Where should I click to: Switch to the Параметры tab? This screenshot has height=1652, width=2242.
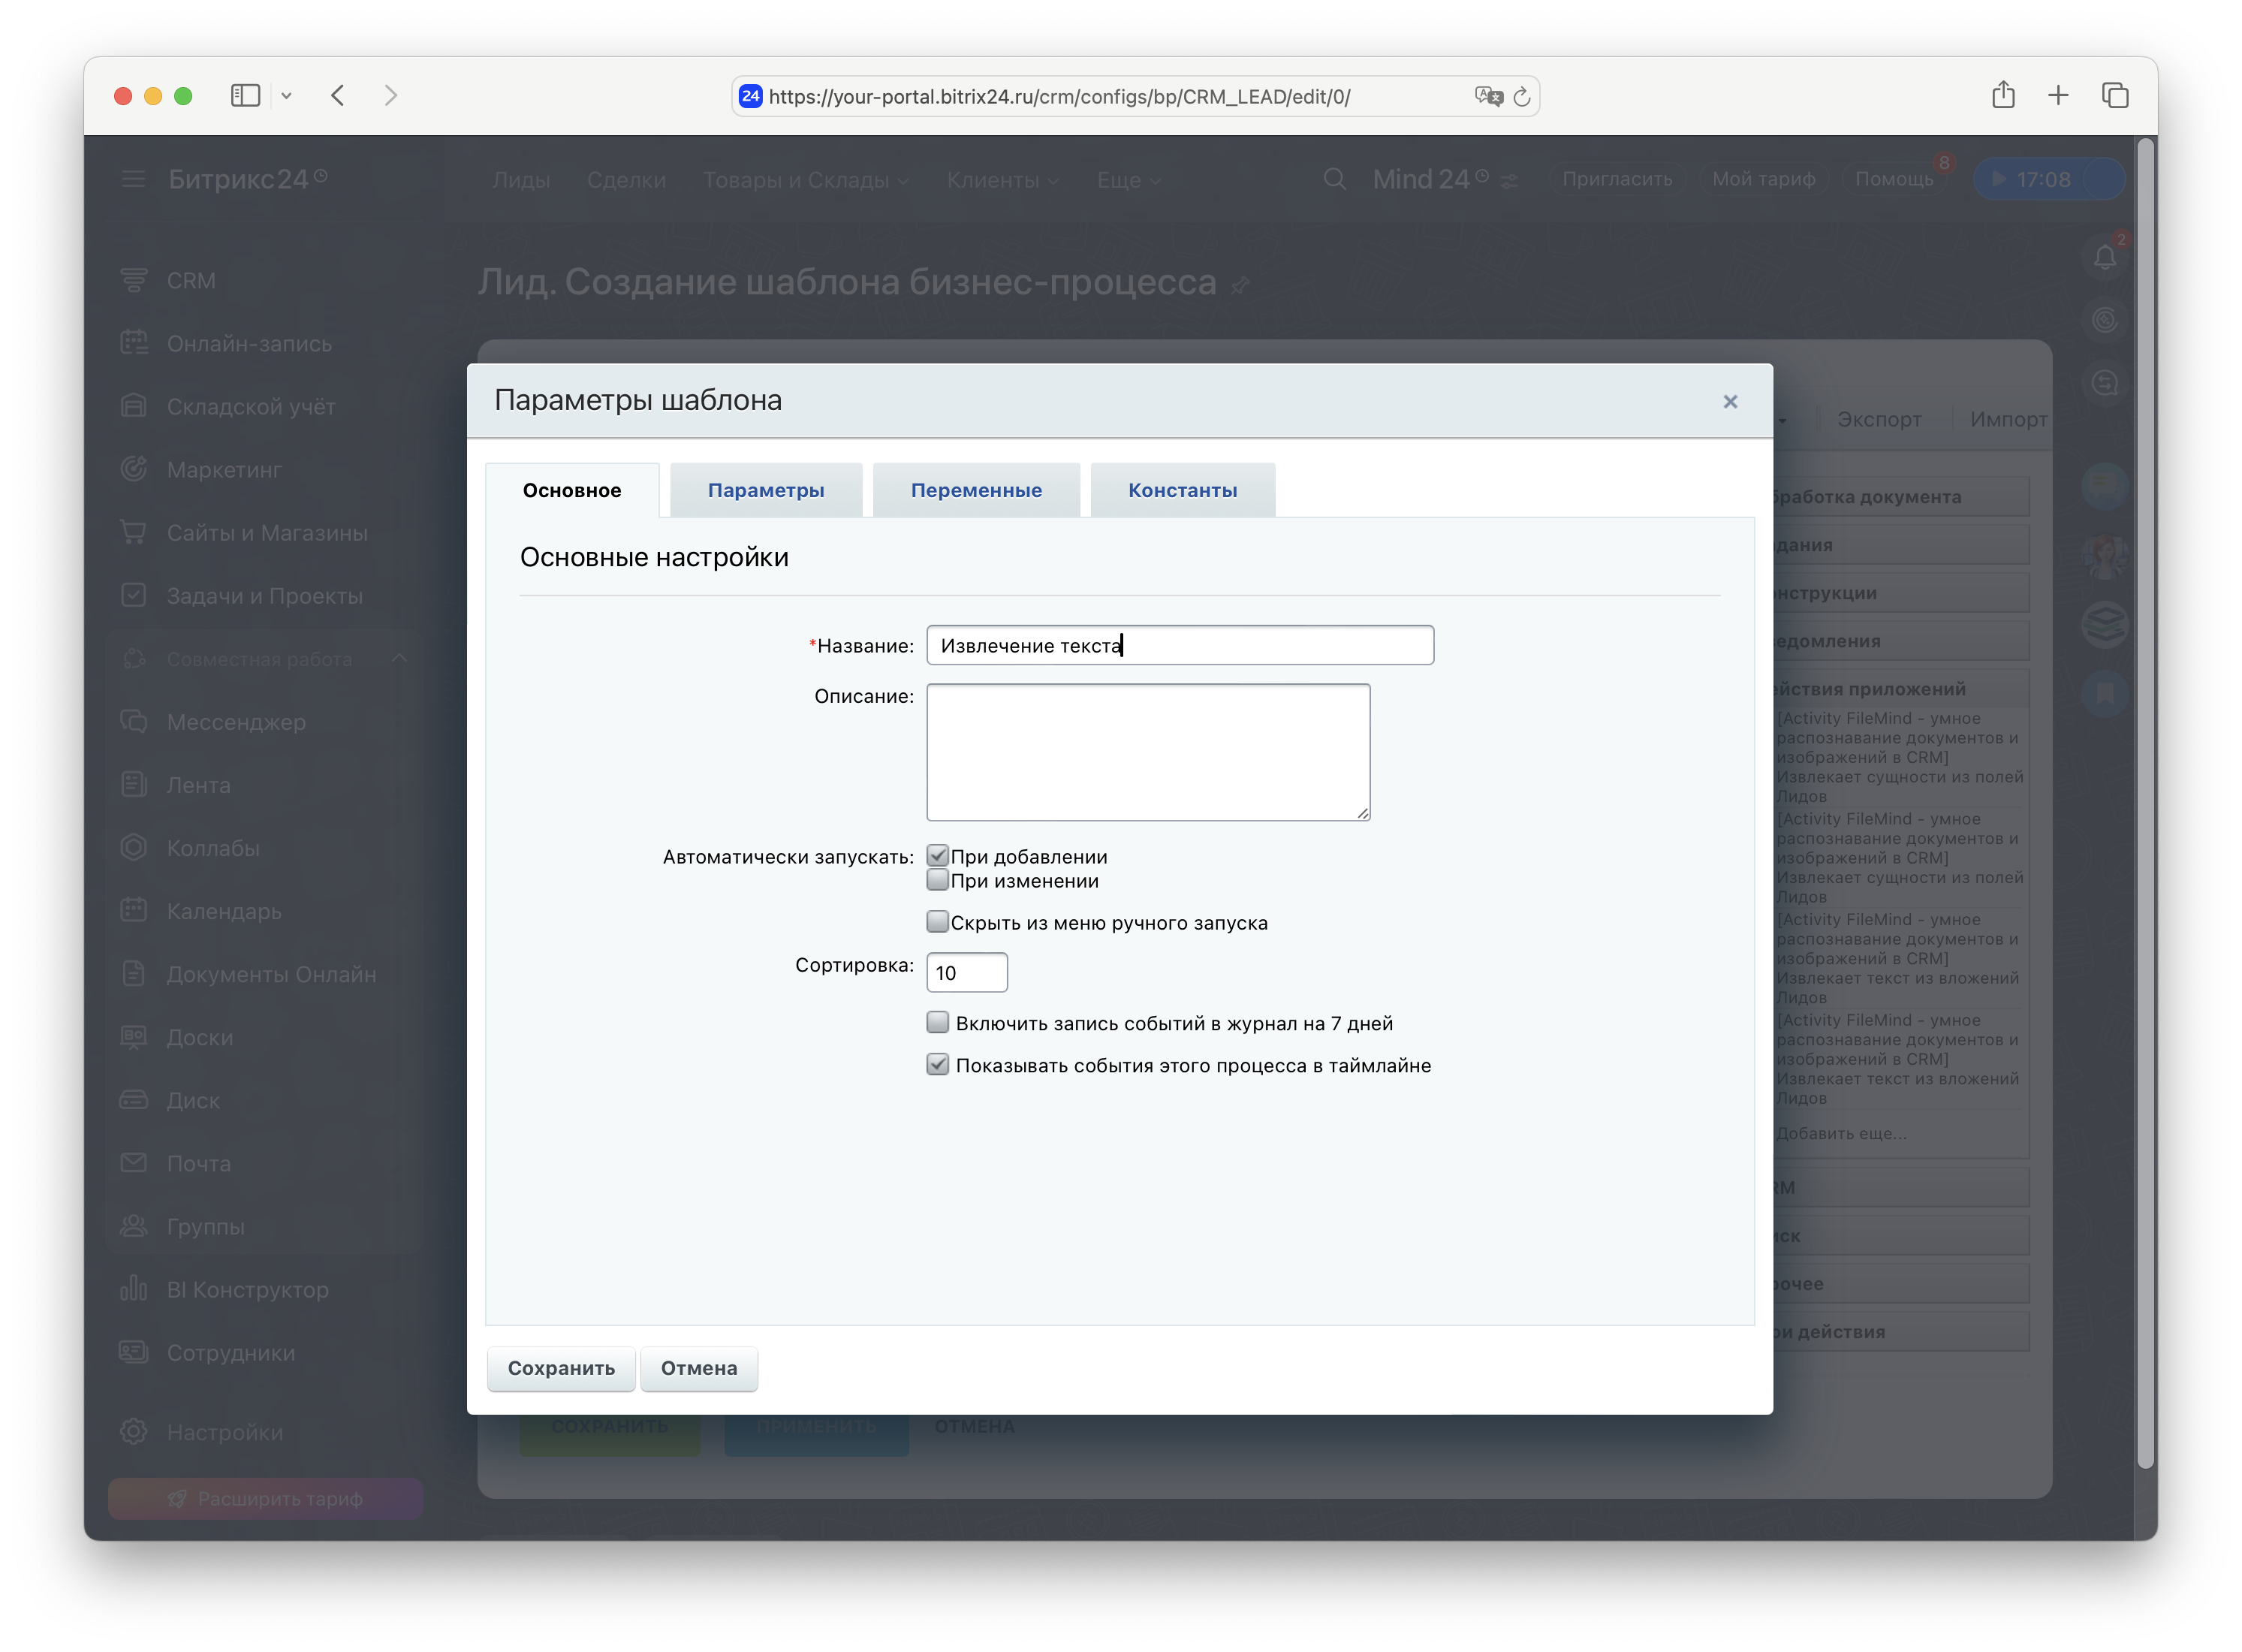tap(765, 491)
